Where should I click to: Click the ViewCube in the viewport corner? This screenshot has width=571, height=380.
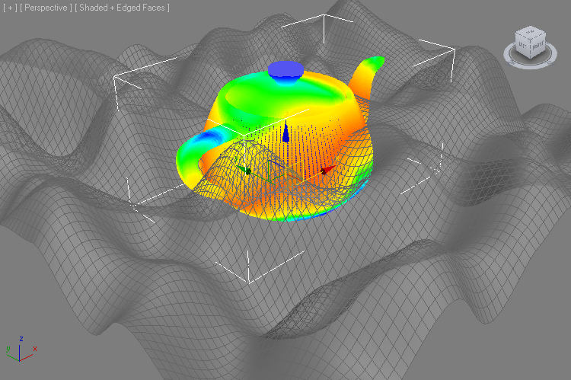click(530, 42)
